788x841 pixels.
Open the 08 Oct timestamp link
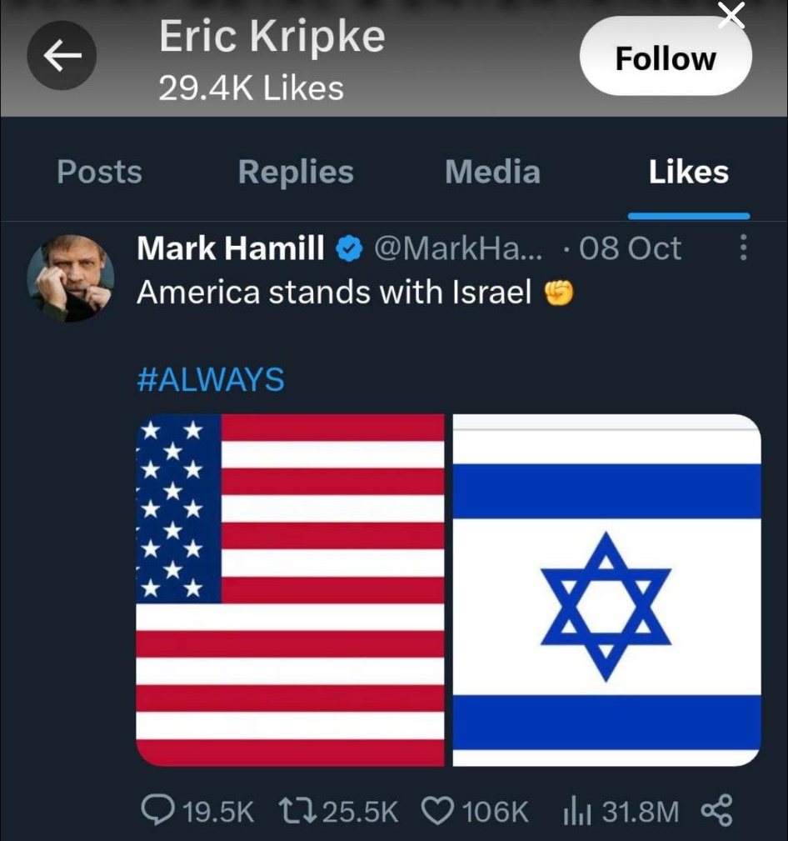(630, 248)
